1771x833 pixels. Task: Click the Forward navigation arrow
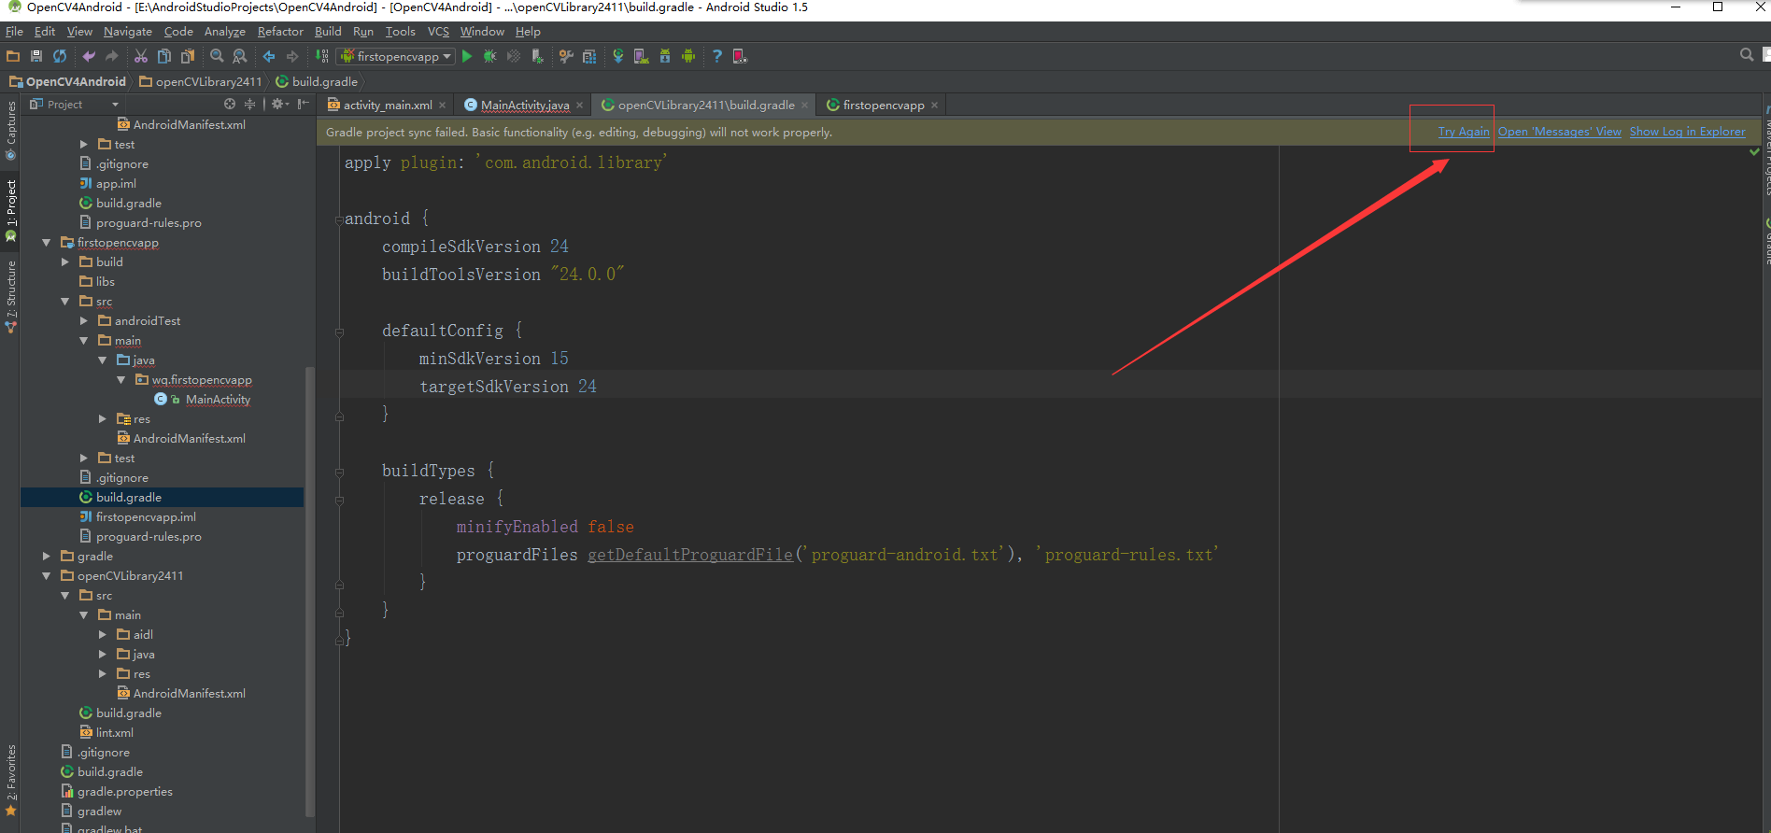pyautogui.click(x=292, y=56)
